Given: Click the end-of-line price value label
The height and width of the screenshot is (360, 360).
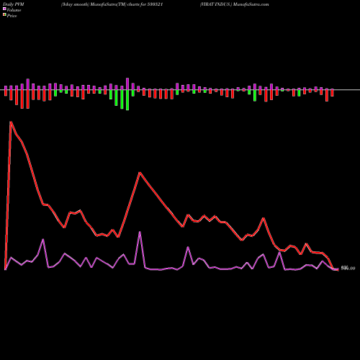Looking at the screenshot, I should coord(348,269).
